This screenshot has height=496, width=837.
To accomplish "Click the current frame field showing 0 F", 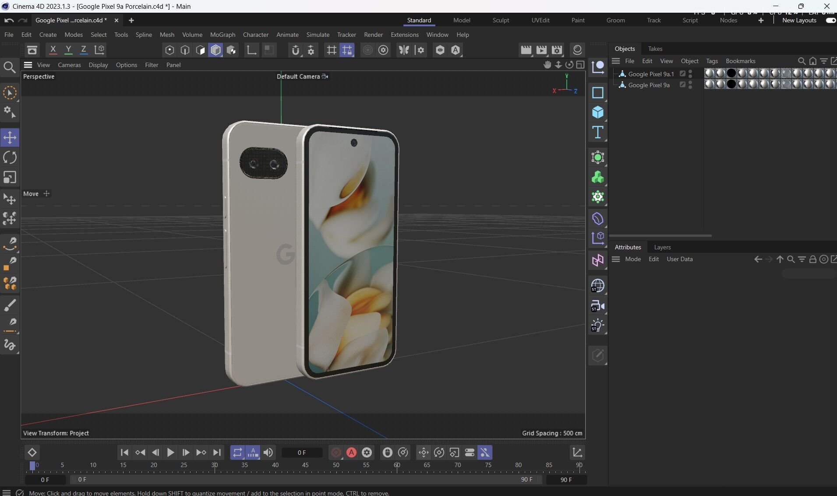I will click(x=302, y=453).
